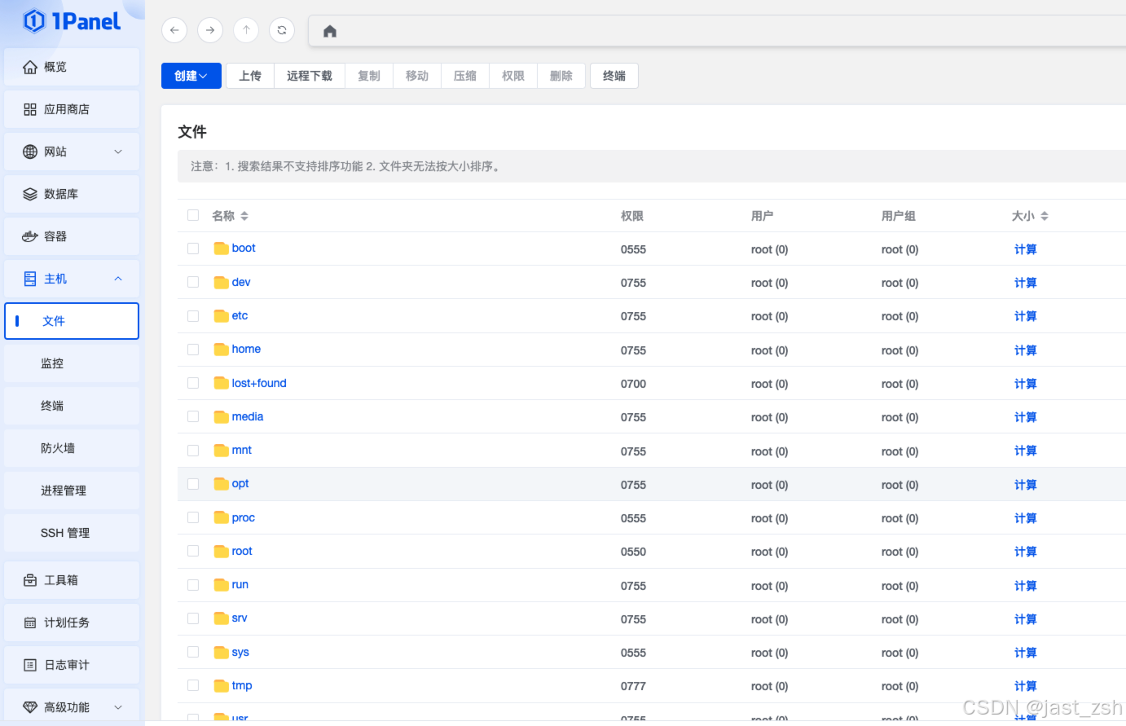Viewport: 1126px width, 726px height.
Task: Click 计算 size link for boot
Action: pos(1026,249)
